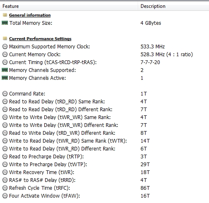The height and width of the screenshot is (203, 209).
Task: Click the memory chip icon beside Total Memory Size
Action: pyautogui.click(x=5, y=23)
